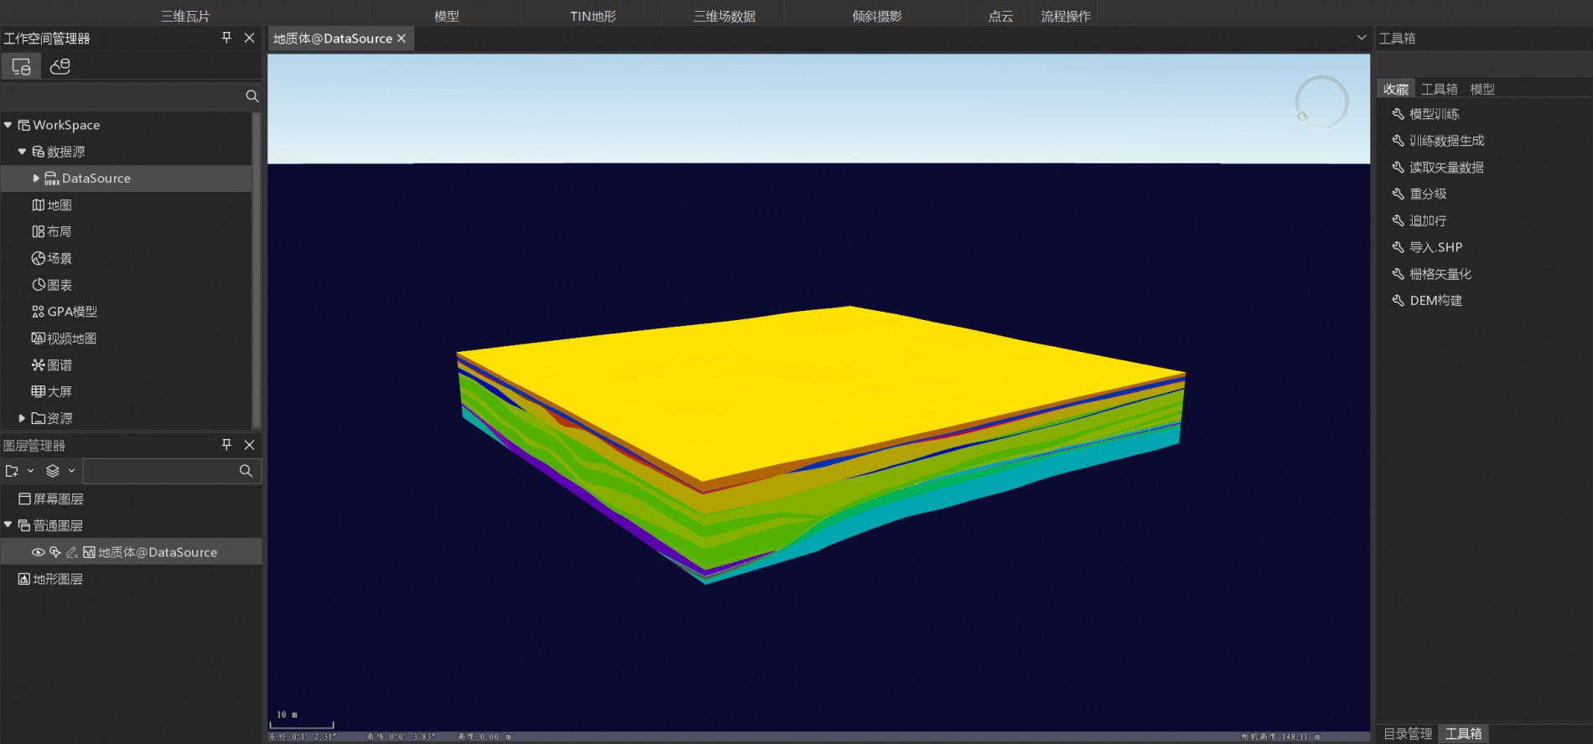
Task: Toggle selectable state of 地质体@DataSource layer
Action: 55,552
